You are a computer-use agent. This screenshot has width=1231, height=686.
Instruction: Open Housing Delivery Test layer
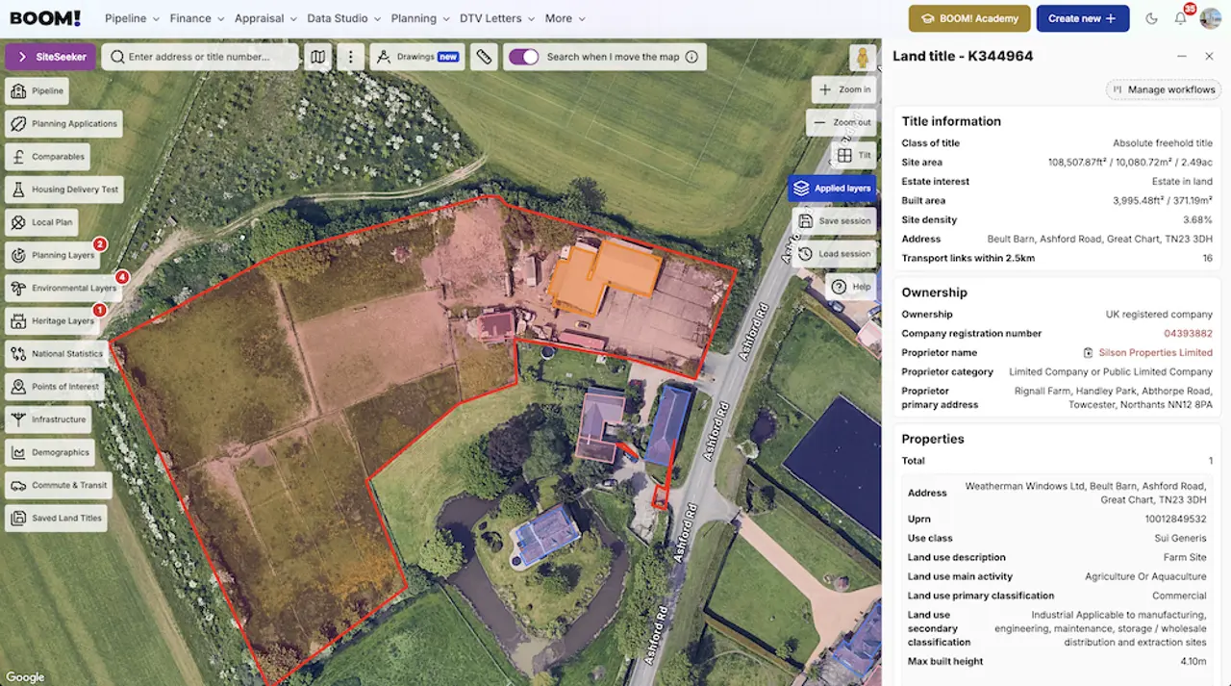(64, 189)
